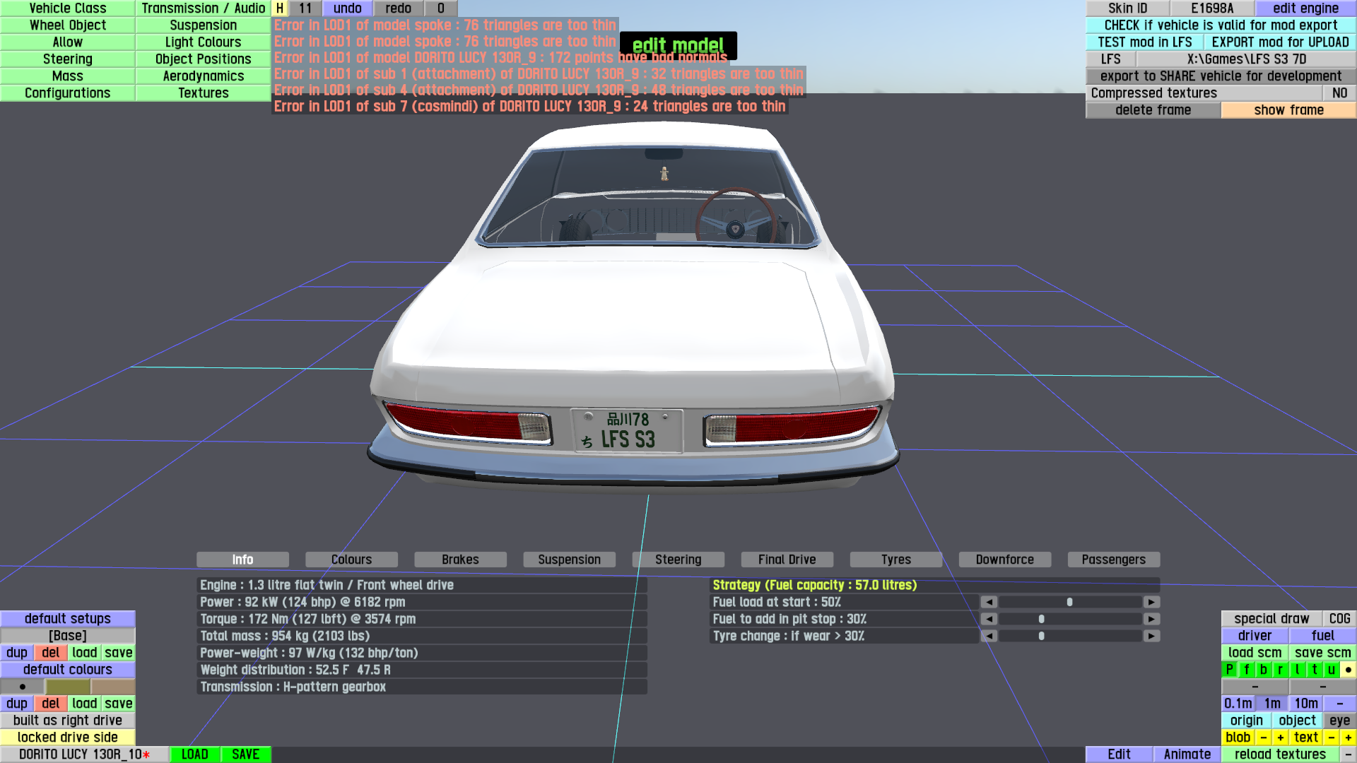Click the black dot colour button

point(23,687)
